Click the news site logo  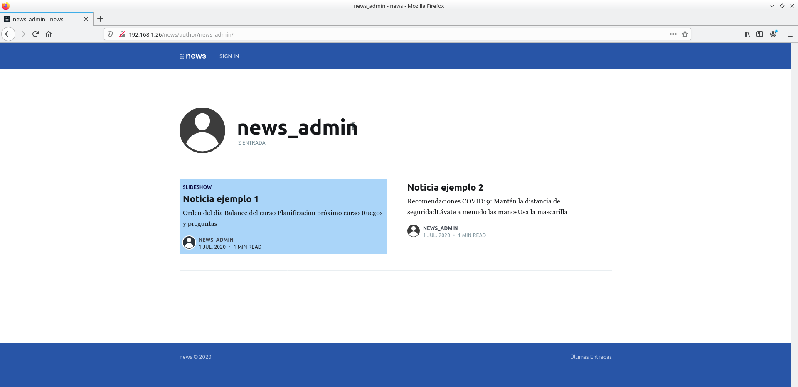pyautogui.click(x=193, y=56)
